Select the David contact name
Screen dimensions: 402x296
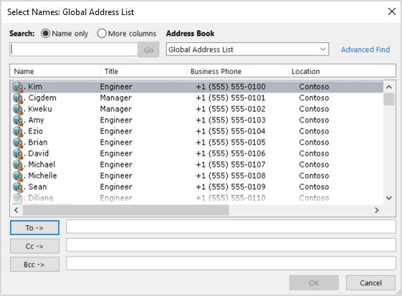[38, 153]
